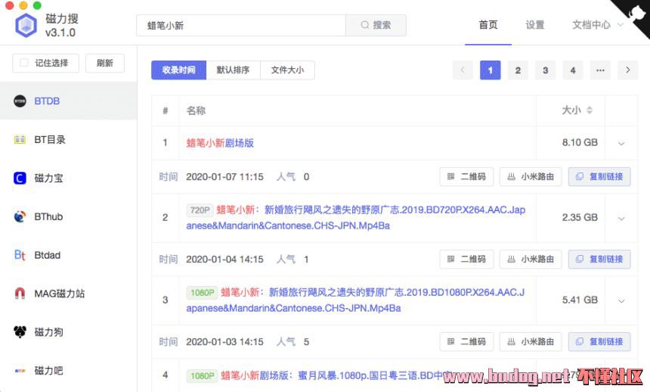Sort by 收录时间 option
Image resolution: width=650 pixels, height=392 pixels.
point(178,70)
